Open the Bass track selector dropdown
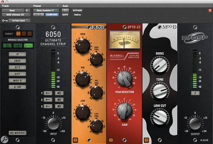This screenshot has height=144, width=213. [13, 10]
